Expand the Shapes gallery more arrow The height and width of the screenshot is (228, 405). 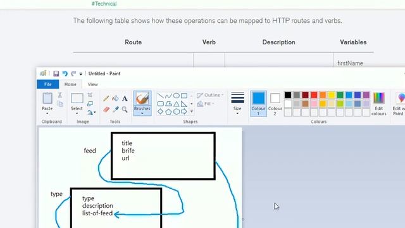(x=192, y=111)
